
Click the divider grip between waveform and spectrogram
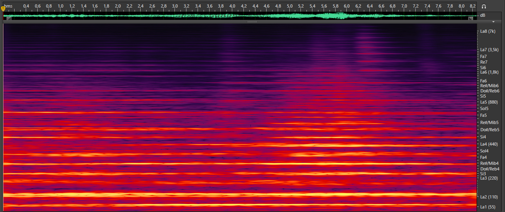(252, 22)
